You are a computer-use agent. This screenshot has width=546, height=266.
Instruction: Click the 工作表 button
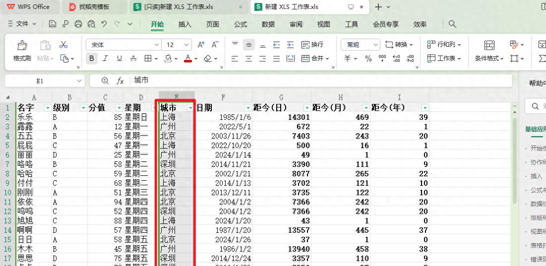coord(444,58)
